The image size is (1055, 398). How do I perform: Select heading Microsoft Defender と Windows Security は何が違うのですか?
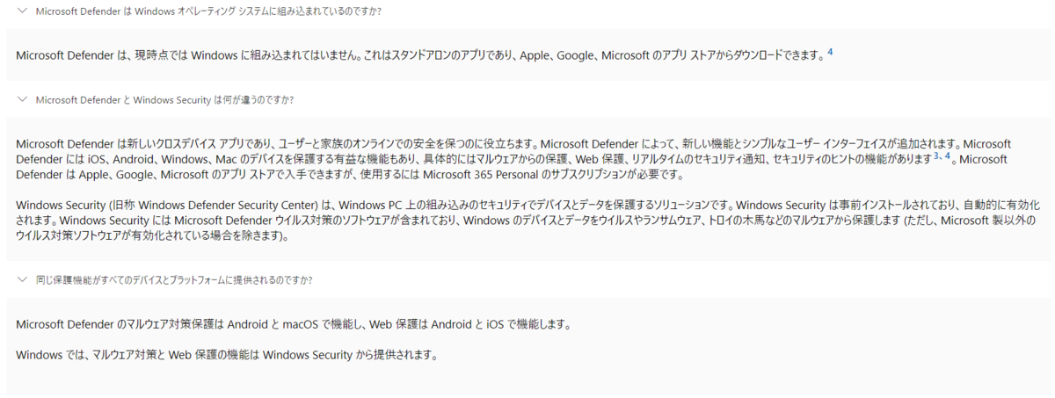click(x=164, y=99)
